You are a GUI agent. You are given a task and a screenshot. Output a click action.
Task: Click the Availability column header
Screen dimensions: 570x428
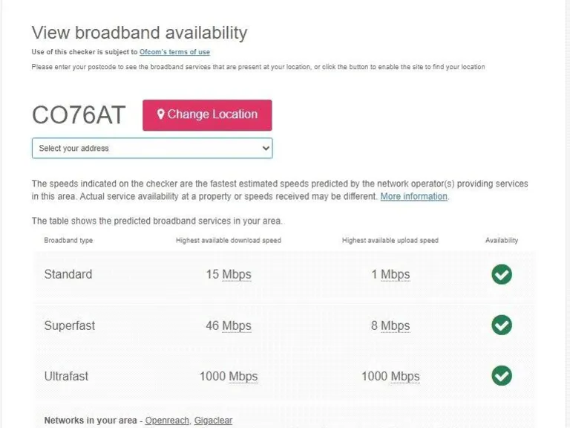click(502, 240)
